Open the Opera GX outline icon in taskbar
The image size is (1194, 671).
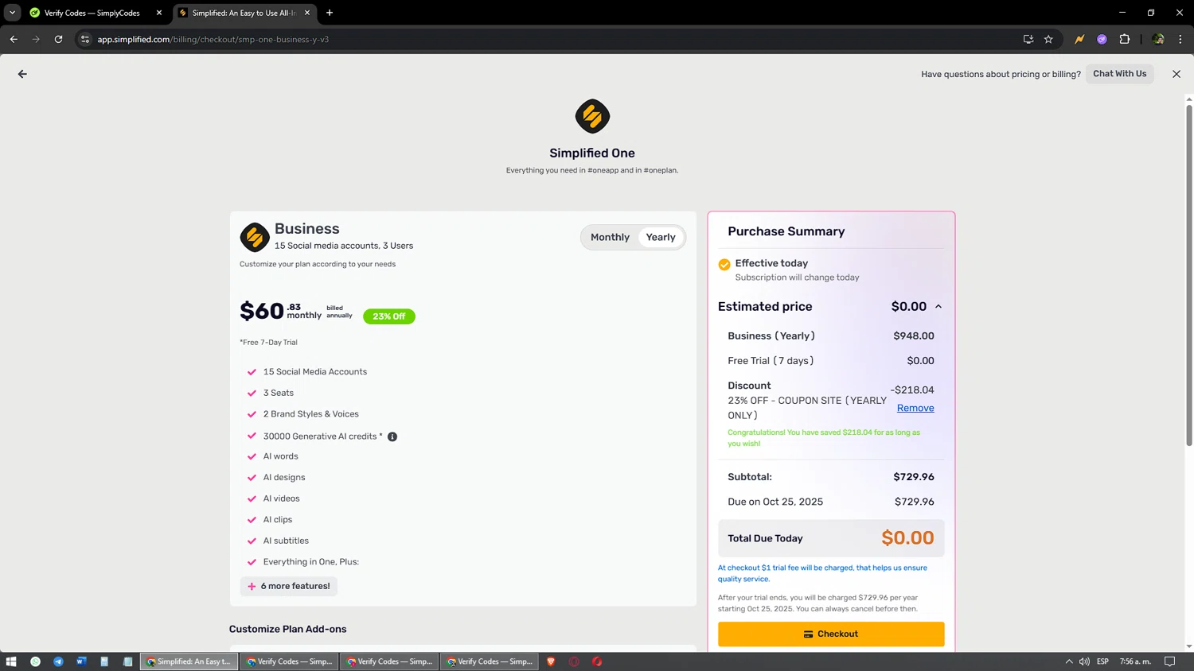click(574, 661)
